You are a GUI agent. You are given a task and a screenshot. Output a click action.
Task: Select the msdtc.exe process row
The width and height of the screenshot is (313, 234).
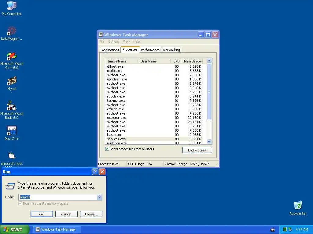pos(154,71)
